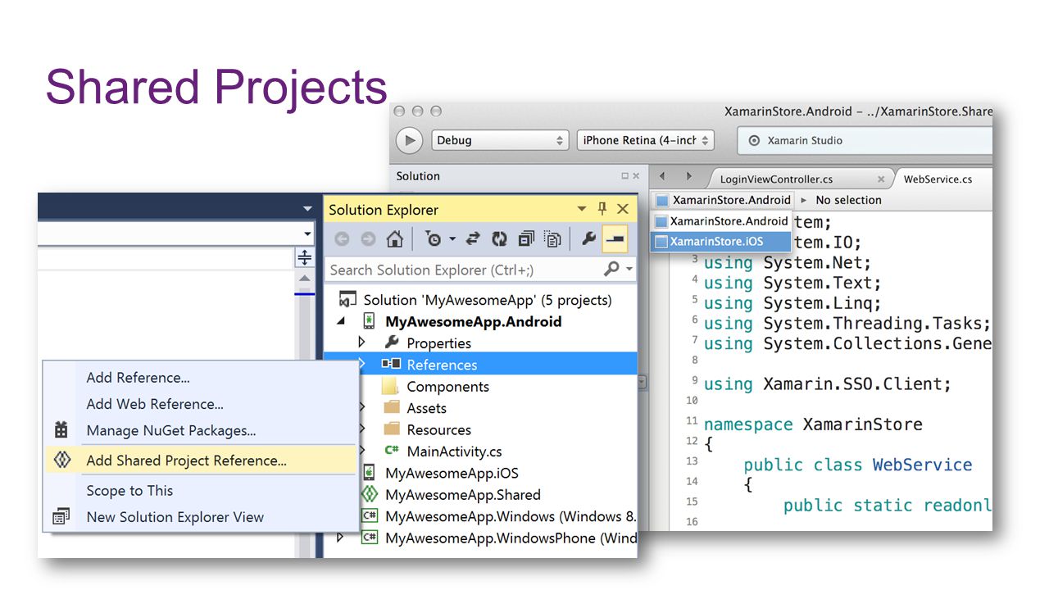Click the Show All Files icon
The image size is (1049, 590).
(x=553, y=239)
